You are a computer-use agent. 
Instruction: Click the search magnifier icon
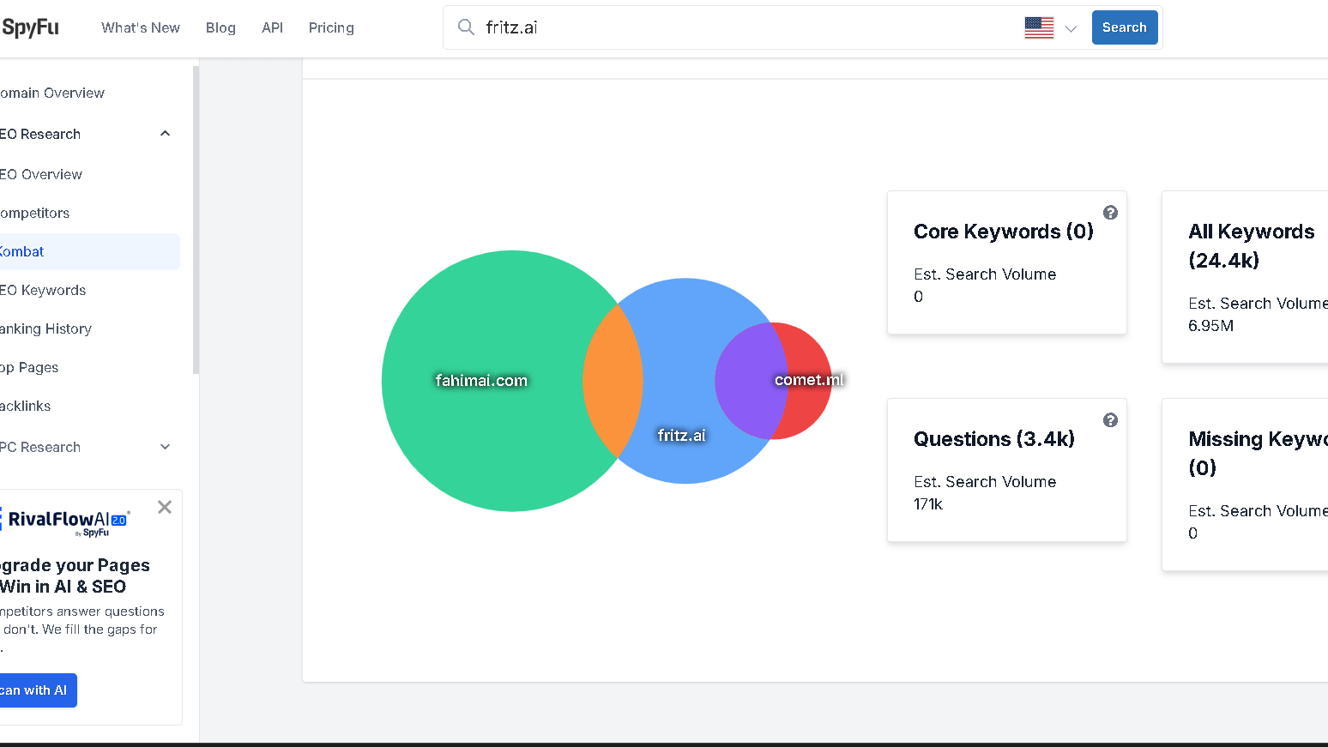pos(466,27)
